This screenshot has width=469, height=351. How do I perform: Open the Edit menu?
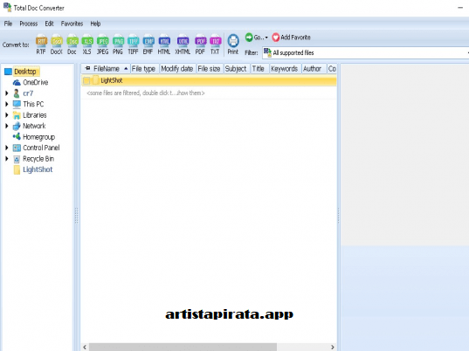point(50,24)
